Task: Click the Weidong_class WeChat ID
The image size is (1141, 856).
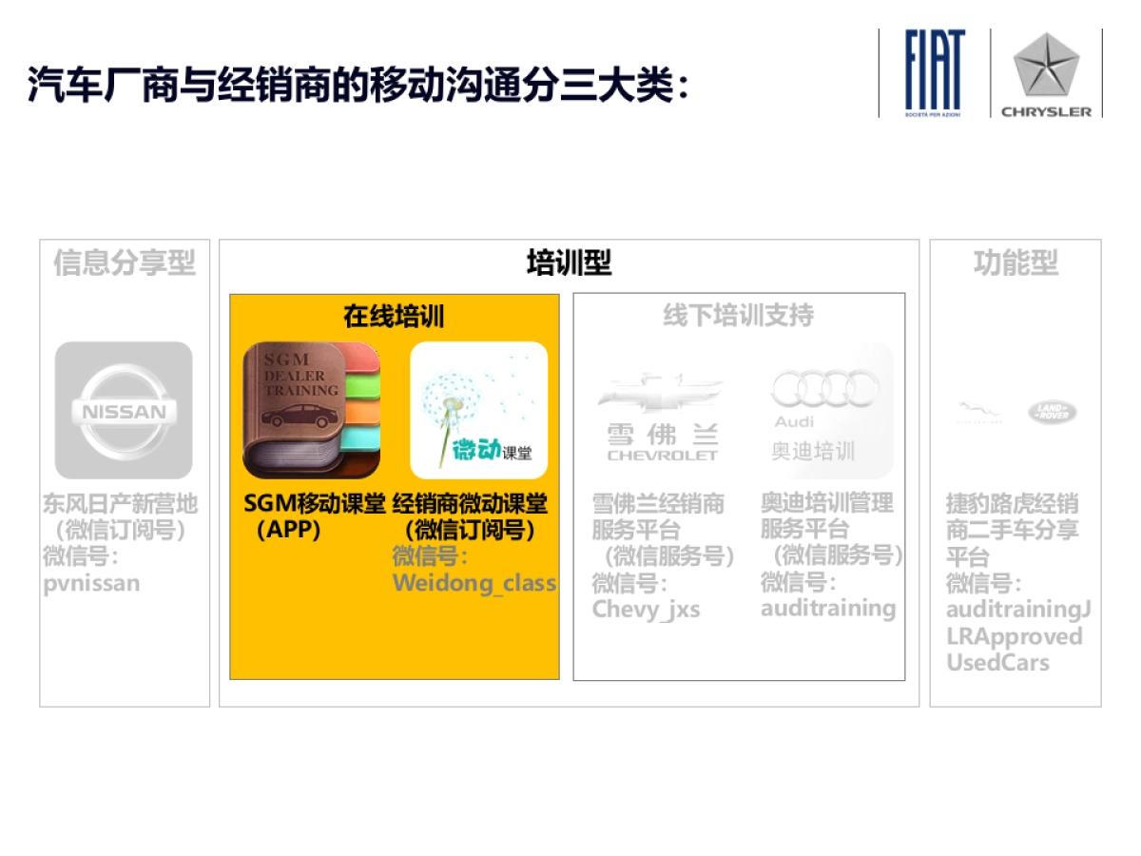Action: click(474, 582)
